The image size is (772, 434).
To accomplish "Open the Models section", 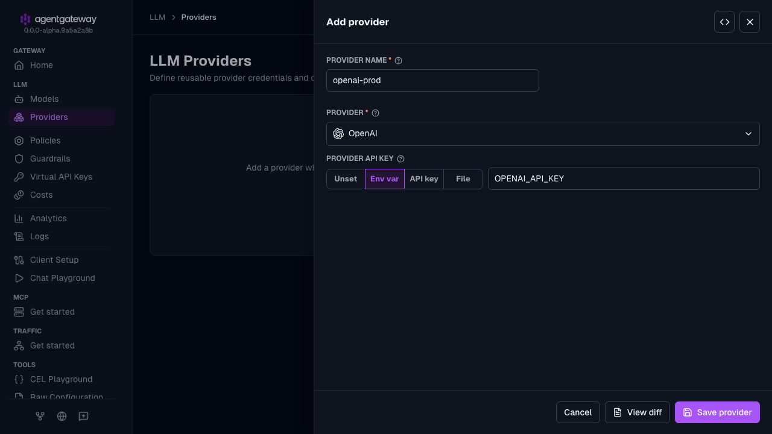I will coord(62,99).
